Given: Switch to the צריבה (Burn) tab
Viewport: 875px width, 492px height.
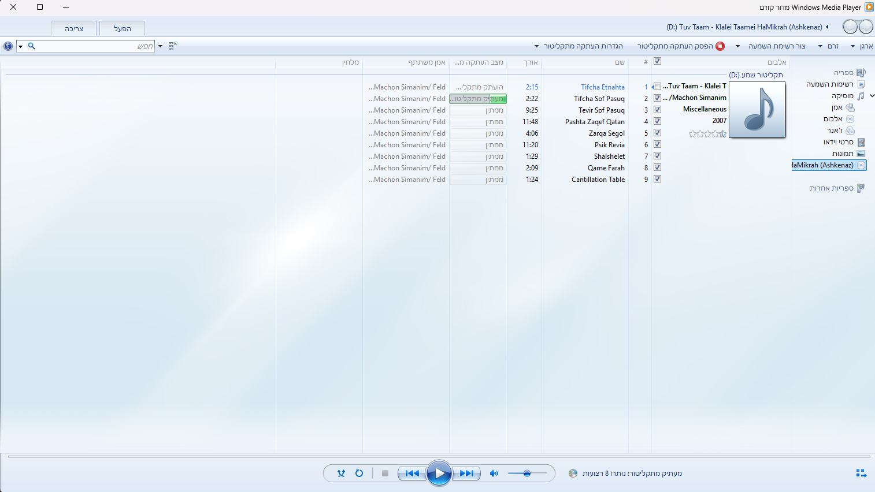Looking at the screenshot, I should 74,29.
